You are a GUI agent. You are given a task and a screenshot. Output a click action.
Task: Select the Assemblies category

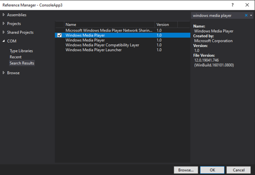(16, 15)
